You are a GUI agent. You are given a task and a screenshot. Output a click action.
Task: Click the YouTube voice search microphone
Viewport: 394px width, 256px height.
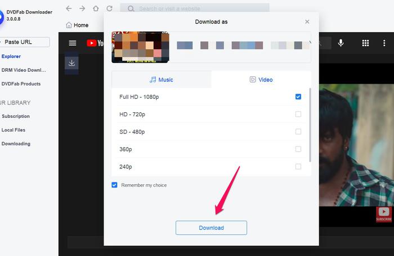point(341,43)
